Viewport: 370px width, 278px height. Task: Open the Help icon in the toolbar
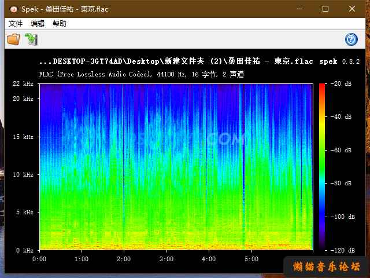(x=351, y=39)
